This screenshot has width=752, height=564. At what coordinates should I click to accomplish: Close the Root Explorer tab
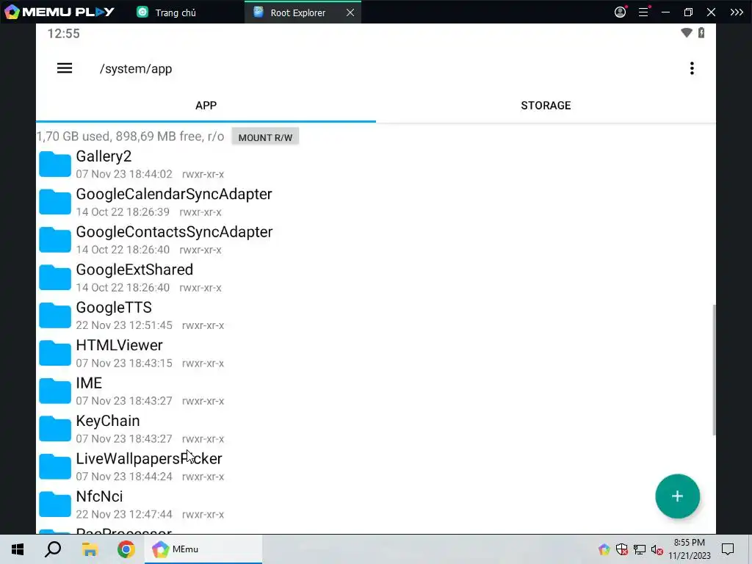(350, 12)
